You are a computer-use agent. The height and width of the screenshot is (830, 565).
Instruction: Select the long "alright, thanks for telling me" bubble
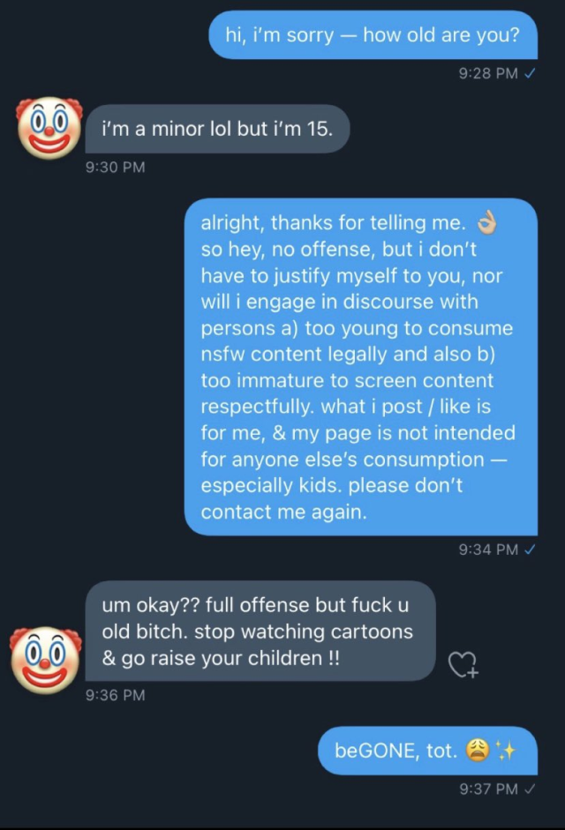360,366
